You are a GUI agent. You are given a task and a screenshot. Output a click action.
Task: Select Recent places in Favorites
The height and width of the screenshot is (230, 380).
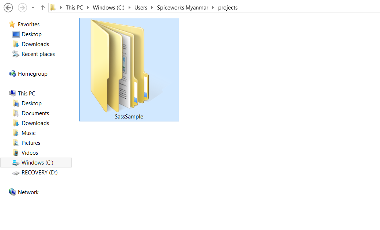pyautogui.click(x=38, y=54)
